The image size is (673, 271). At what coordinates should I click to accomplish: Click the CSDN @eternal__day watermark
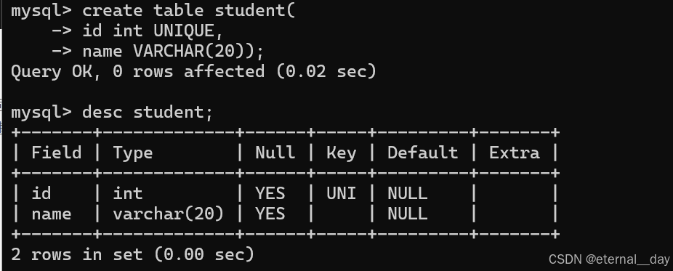point(609,259)
